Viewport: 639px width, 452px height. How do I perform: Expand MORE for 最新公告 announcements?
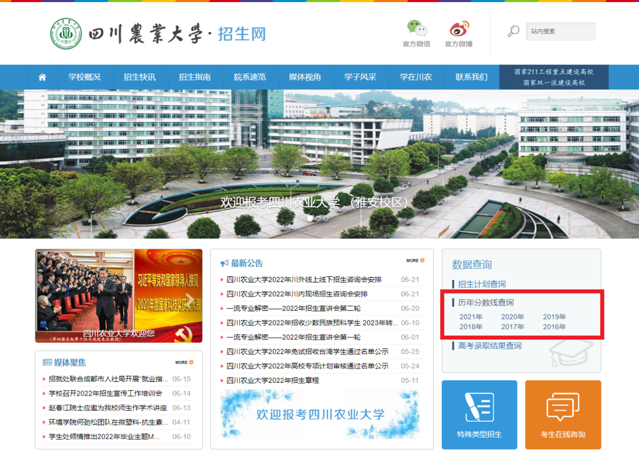pos(415,261)
